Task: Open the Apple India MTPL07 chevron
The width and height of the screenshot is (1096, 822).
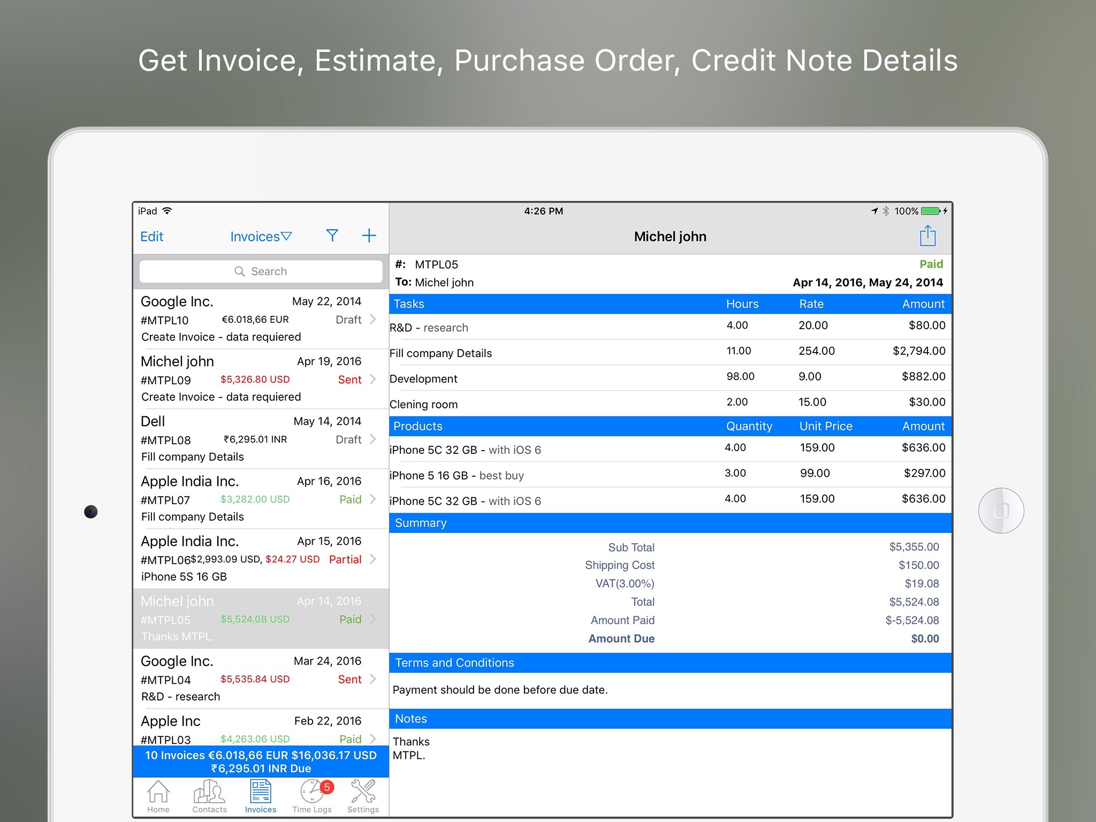Action: coord(373,499)
